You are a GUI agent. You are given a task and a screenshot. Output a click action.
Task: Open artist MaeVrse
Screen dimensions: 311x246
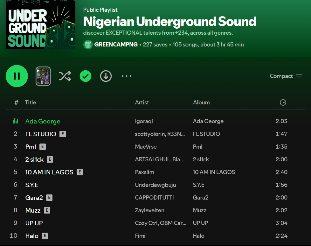[146, 147]
